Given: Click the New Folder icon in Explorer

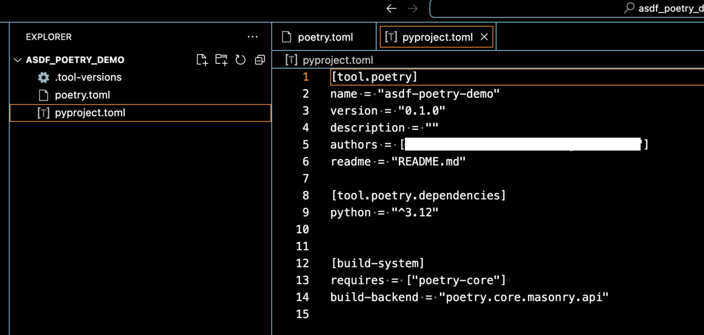Looking at the screenshot, I should coord(221,59).
